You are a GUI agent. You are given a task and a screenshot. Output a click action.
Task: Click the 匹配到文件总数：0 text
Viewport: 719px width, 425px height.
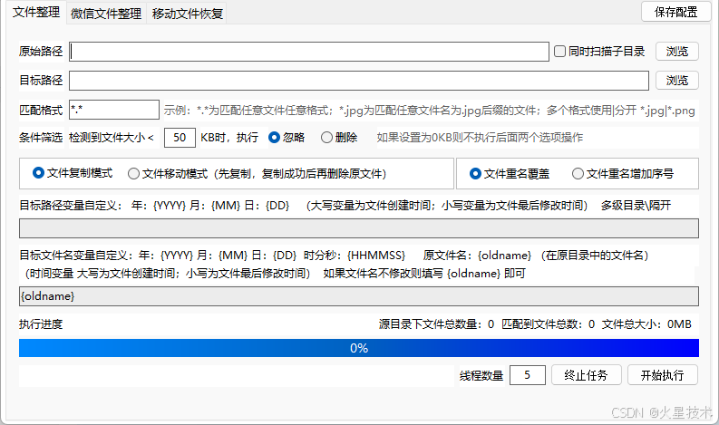548,324
